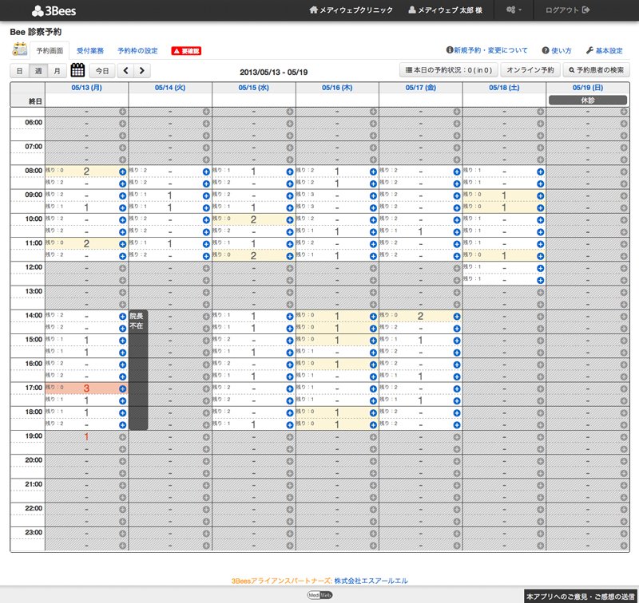Open 本アプリへのご意見・ご感想の送信 feedback

(x=581, y=596)
